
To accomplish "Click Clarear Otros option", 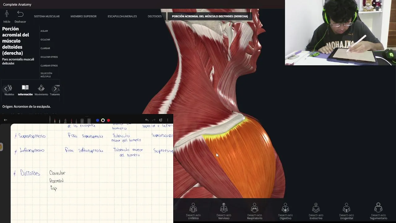I will [49, 66].
